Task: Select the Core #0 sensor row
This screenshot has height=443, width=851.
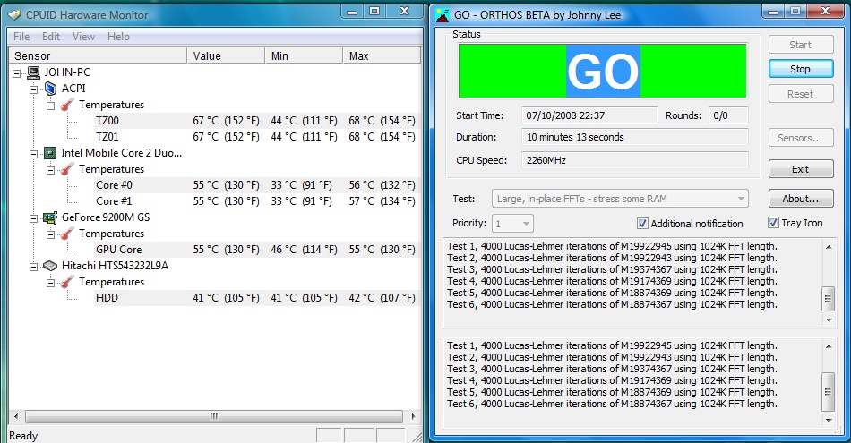Action: coord(256,185)
